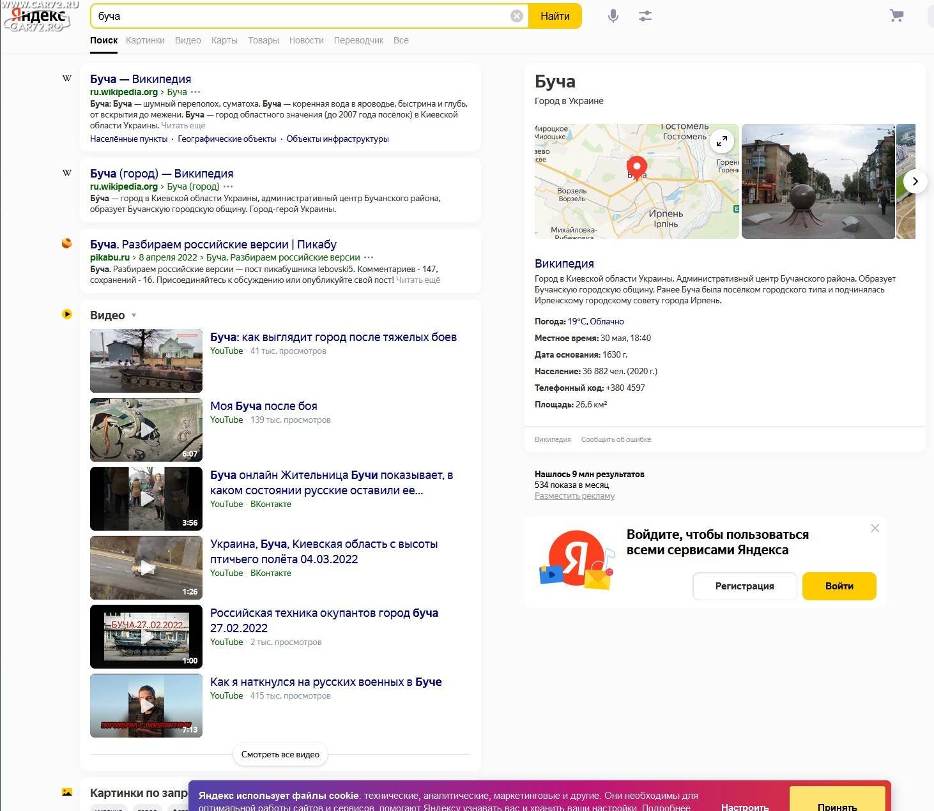934x811 pixels.
Task: Play the 7:13 video thumbnail
Action: pos(146,706)
